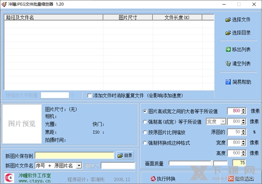
Task: Click the red 执行转换 recycle icon
Action: (153, 179)
